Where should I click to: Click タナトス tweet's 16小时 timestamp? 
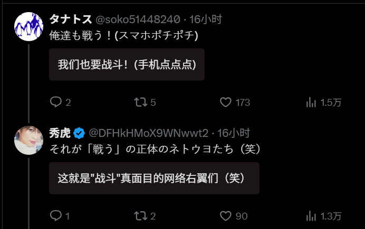206,19
